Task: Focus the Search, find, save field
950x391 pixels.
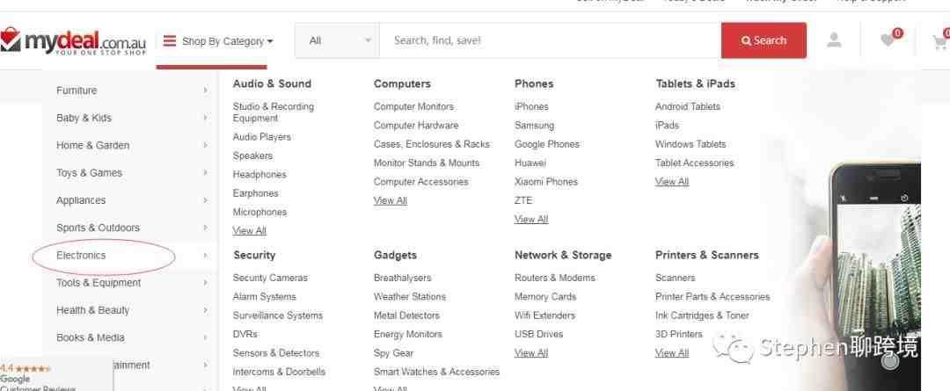Action: [x=550, y=40]
